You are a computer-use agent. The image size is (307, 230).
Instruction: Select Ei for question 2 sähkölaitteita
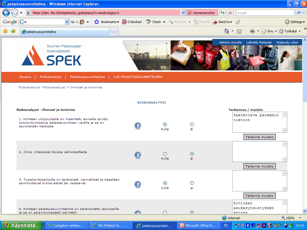(x=192, y=154)
